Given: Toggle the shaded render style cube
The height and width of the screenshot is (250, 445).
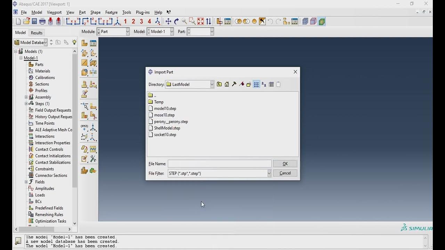Looking at the screenshot, I should pos(322,22).
